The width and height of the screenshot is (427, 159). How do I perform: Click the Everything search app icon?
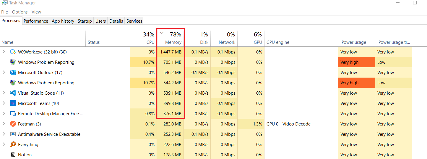click(x=13, y=145)
